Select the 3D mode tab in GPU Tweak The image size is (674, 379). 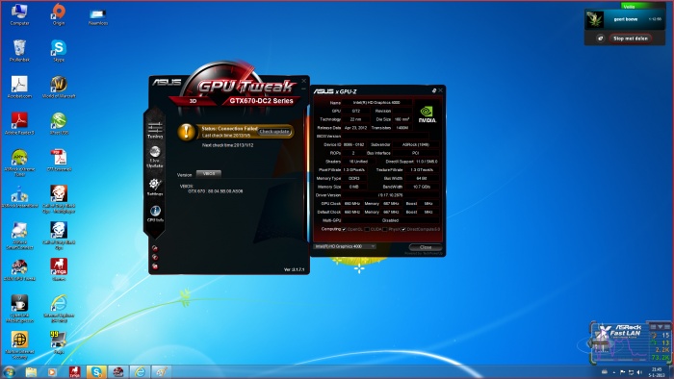[x=193, y=101]
